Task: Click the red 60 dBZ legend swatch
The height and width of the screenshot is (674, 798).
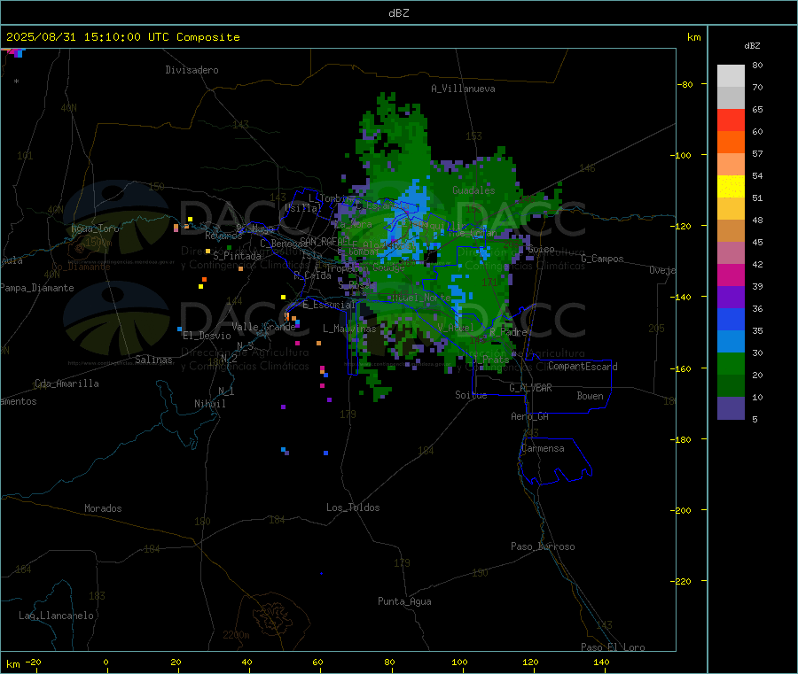Action: coord(731,120)
